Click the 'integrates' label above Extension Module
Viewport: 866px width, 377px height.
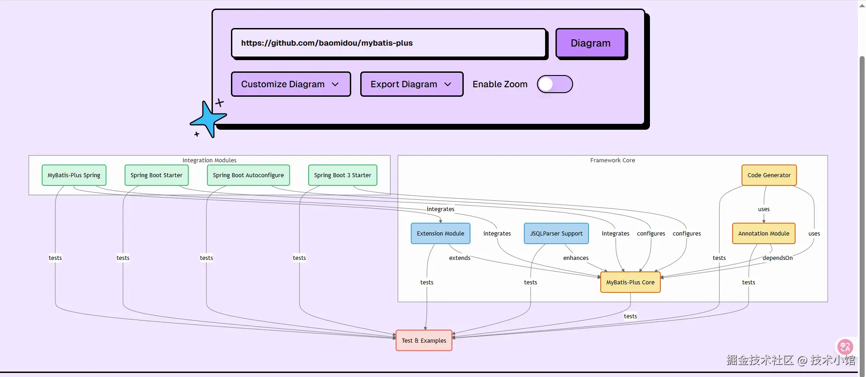point(441,209)
